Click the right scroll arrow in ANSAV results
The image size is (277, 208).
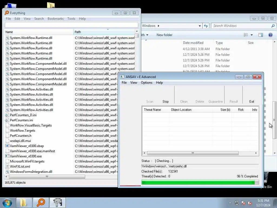point(256,153)
